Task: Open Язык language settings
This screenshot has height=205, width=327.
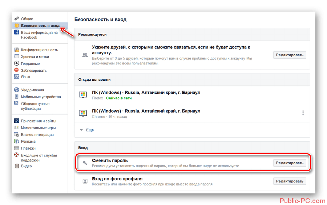Action: click(x=25, y=77)
